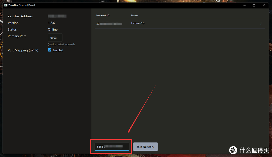Click the Join Network button
This screenshot has width=272, height=157.
145,147
